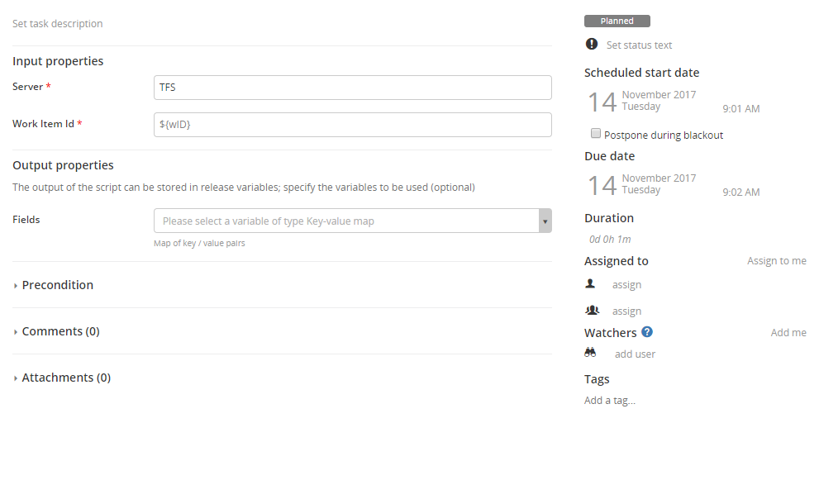This screenshot has width=819, height=499.
Task: Click the status alert exclamation icon
Action: pyautogui.click(x=592, y=45)
